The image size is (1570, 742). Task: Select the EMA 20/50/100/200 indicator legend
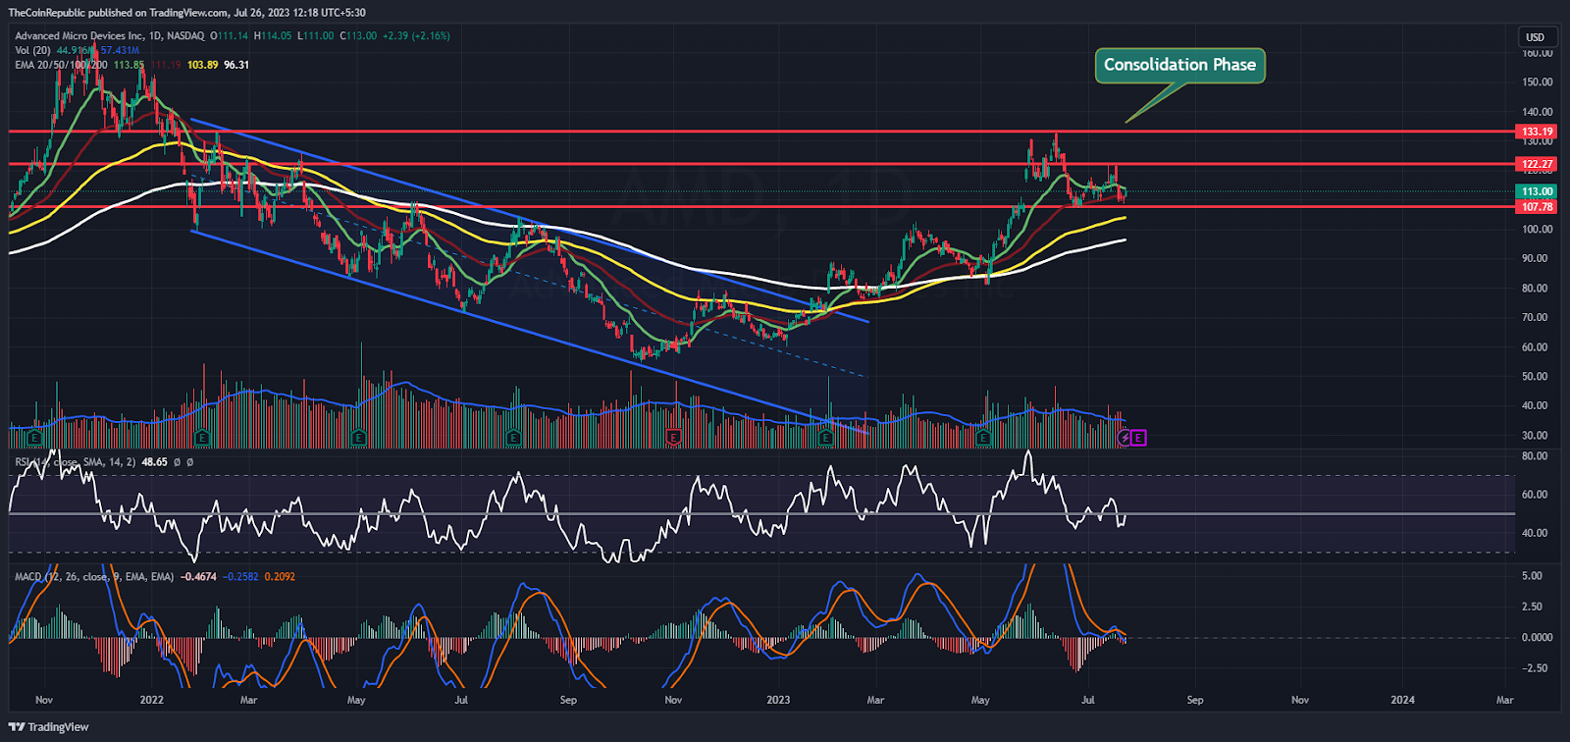(61, 65)
